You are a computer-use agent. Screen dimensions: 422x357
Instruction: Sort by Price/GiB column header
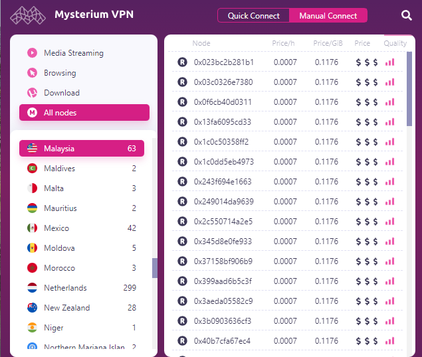(x=328, y=43)
